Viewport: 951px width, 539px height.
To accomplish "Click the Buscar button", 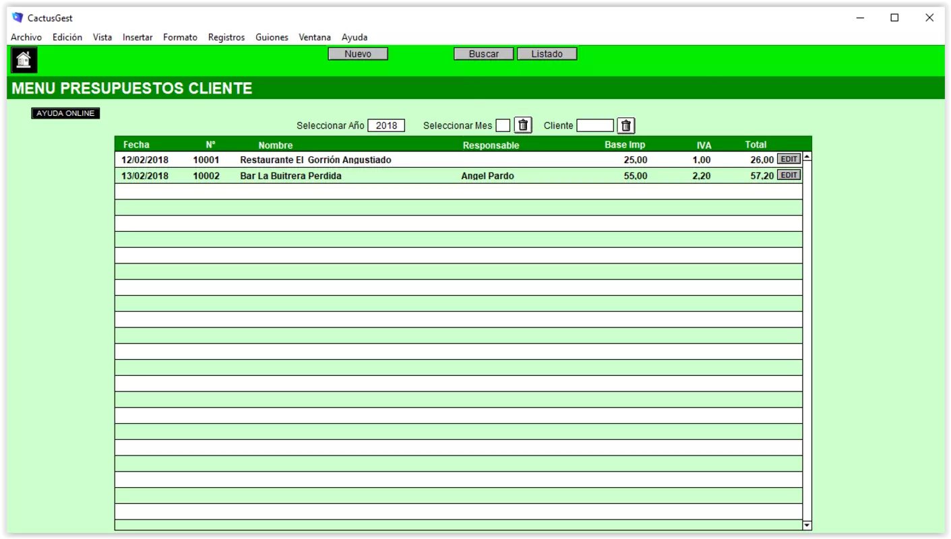I will (484, 54).
